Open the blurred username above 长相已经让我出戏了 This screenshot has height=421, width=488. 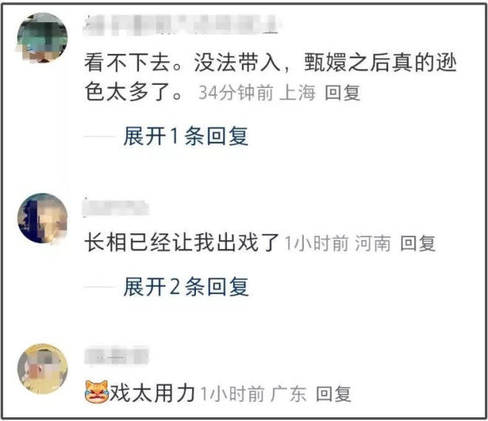116,208
